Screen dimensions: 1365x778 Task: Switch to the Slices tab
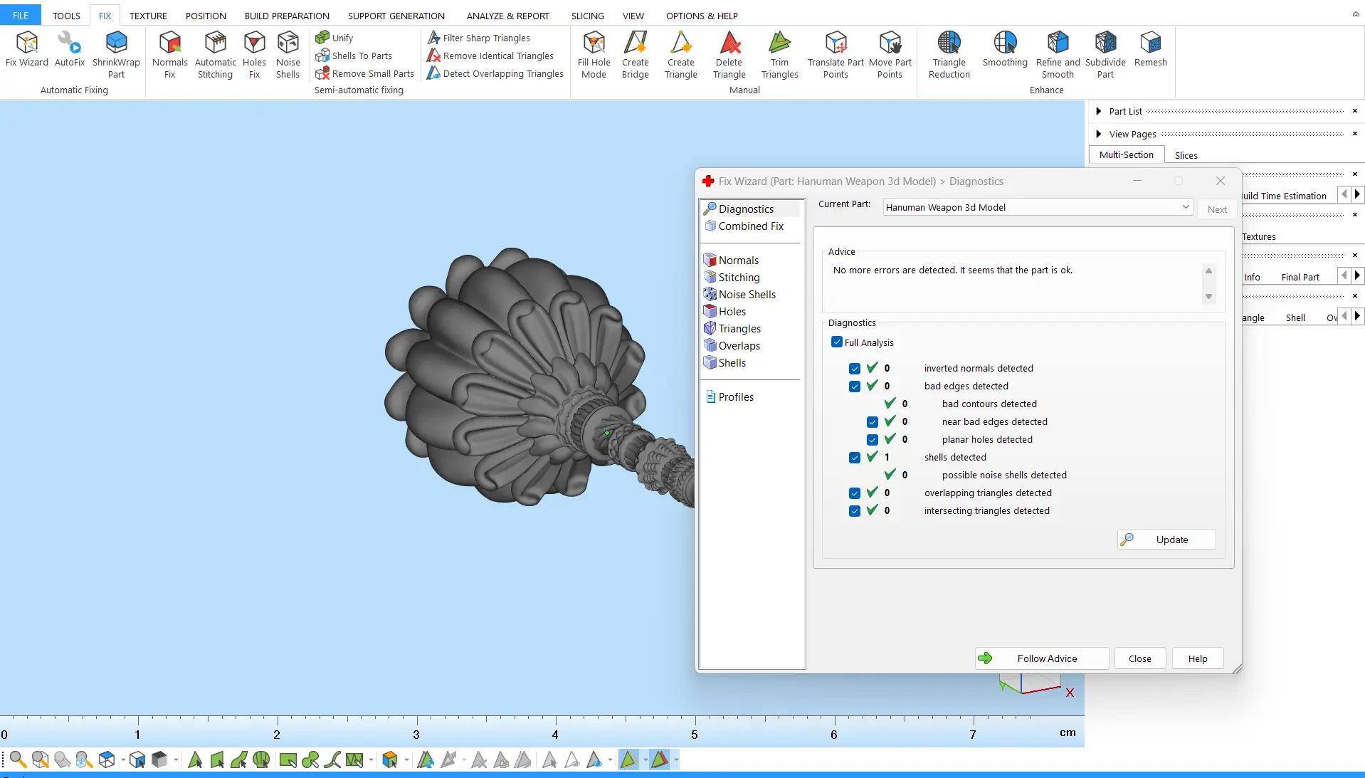click(1186, 155)
